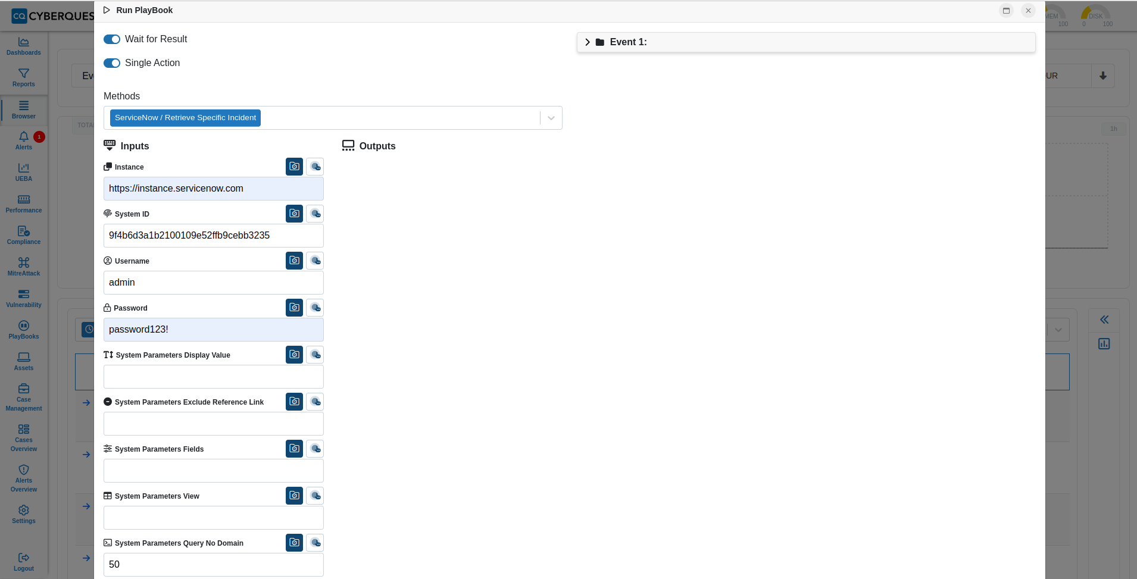Click the Query No Domain field with 50
The width and height of the screenshot is (1137, 579).
click(214, 565)
